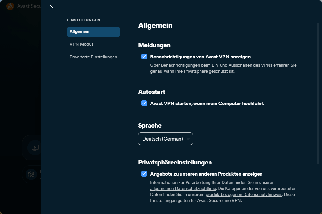Open the Erweiterte Einstellungen section
Image resolution: width=322 pixels, height=214 pixels.
coord(93,57)
